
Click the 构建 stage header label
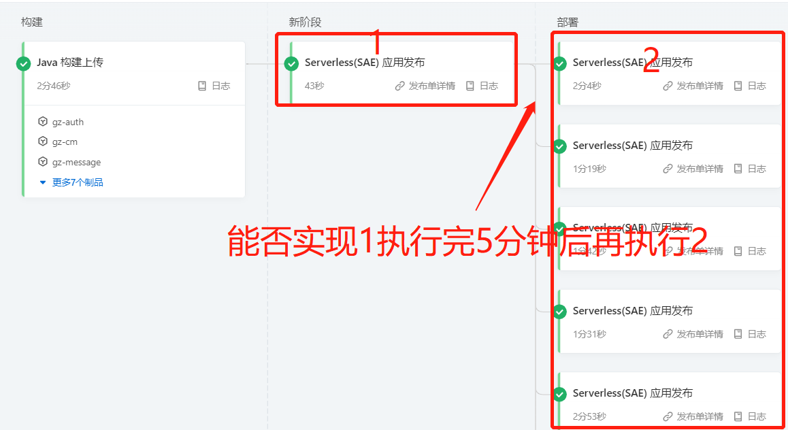point(32,22)
